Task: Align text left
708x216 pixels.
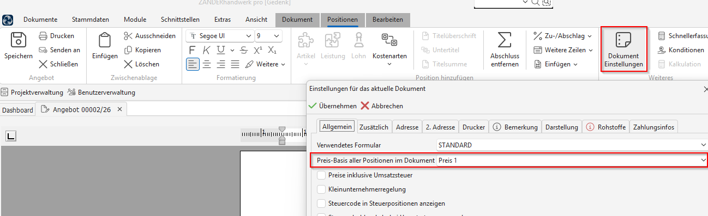Action: click(193, 64)
